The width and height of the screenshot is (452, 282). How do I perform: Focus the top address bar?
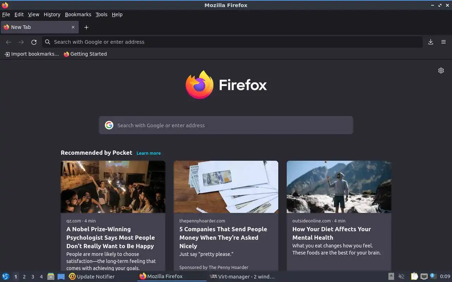pyautogui.click(x=232, y=42)
